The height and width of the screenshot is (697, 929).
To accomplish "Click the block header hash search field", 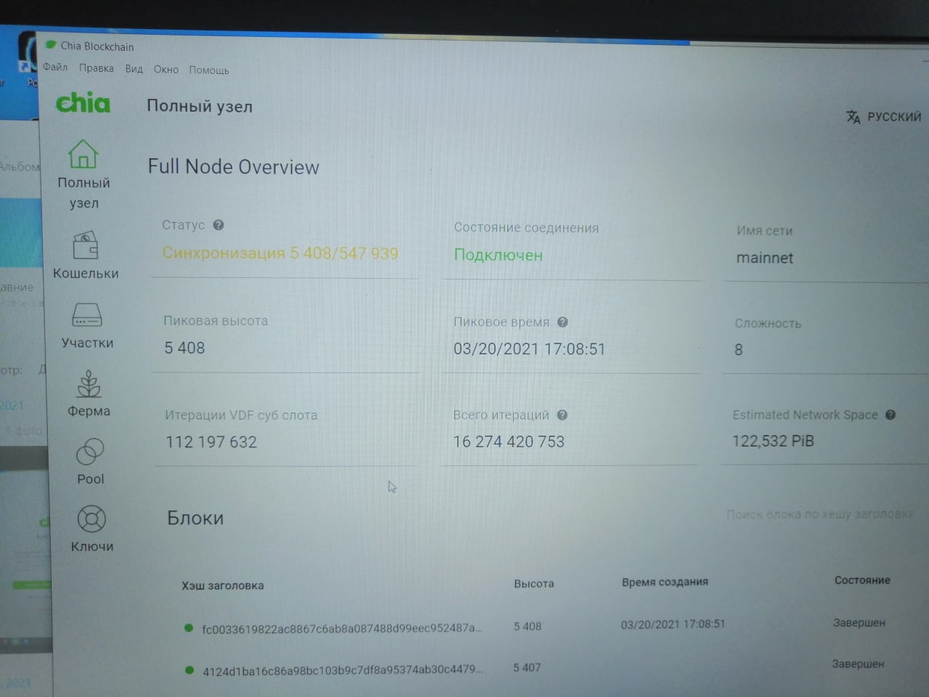I will 819,514.
